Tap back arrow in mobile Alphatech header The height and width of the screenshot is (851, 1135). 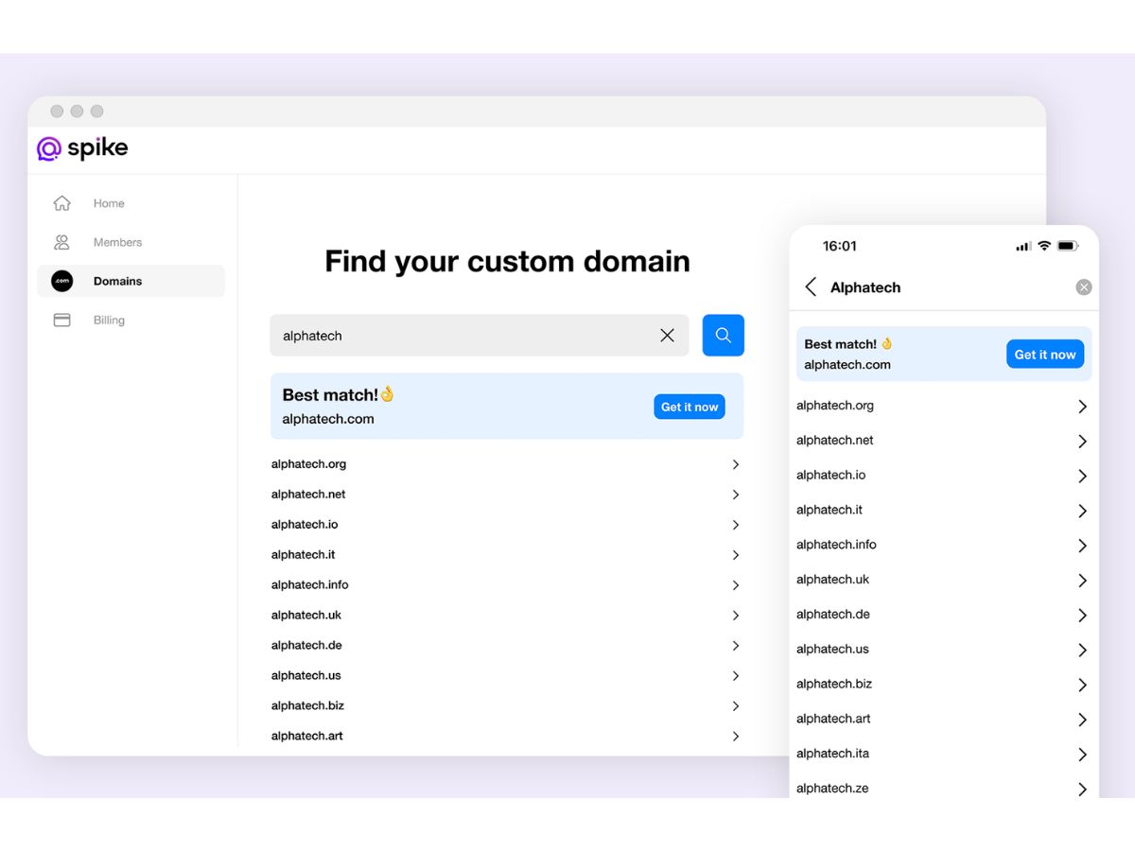click(x=811, y=287)
